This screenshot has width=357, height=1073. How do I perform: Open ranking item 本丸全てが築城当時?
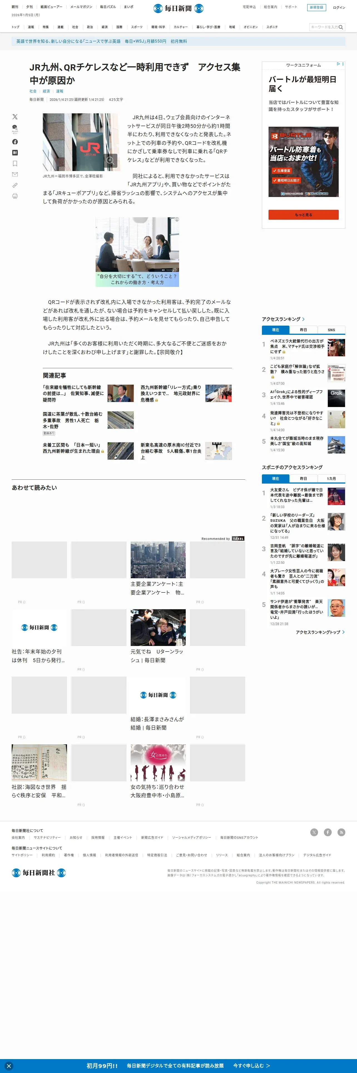pyautogui.click(x=297, y=441)
